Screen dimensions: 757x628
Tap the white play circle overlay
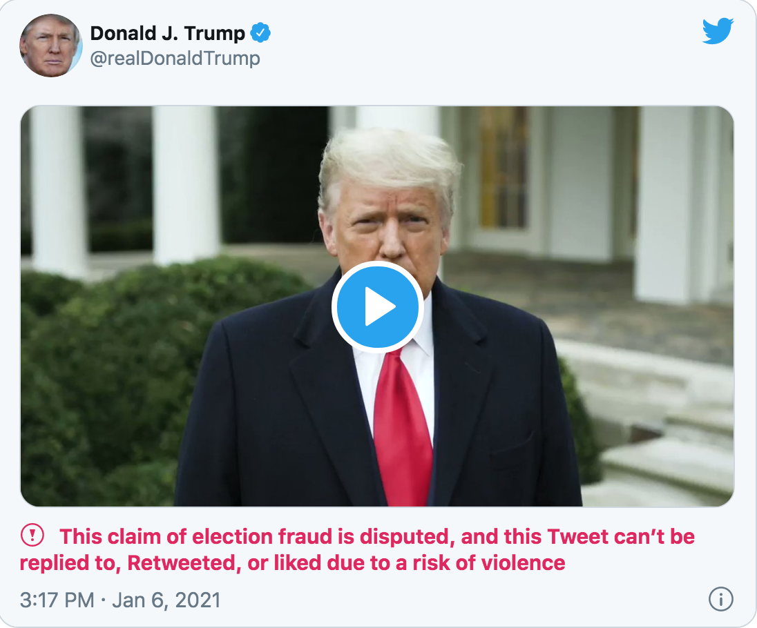point(377,306)
